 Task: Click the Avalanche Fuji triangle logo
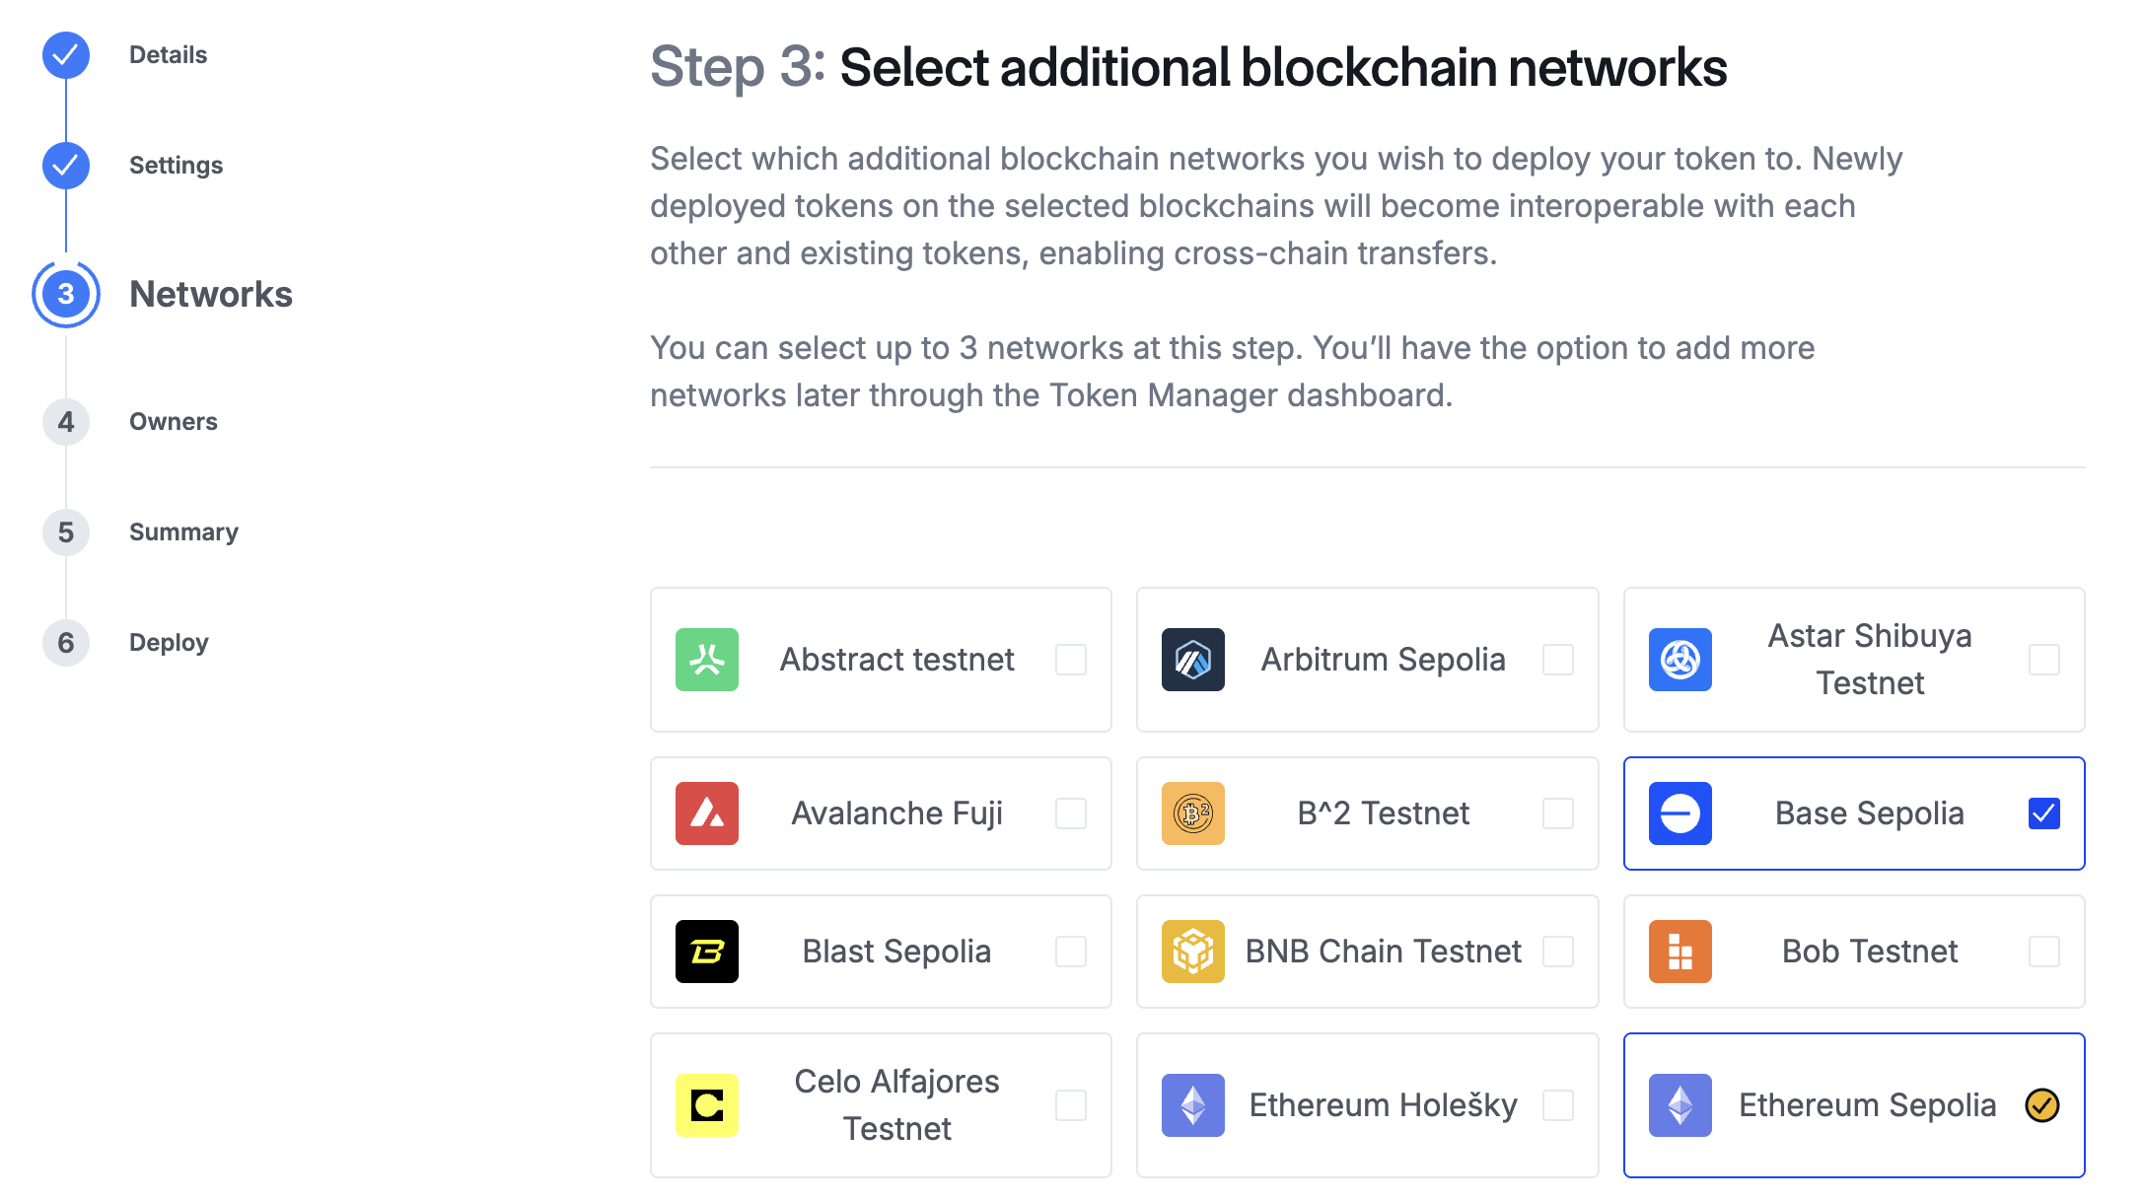pyautogui.click(x=706, y=813)
